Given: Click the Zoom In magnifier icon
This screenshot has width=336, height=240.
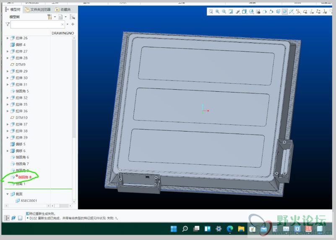Looking at the screenshot, I should tap(217, 12).
